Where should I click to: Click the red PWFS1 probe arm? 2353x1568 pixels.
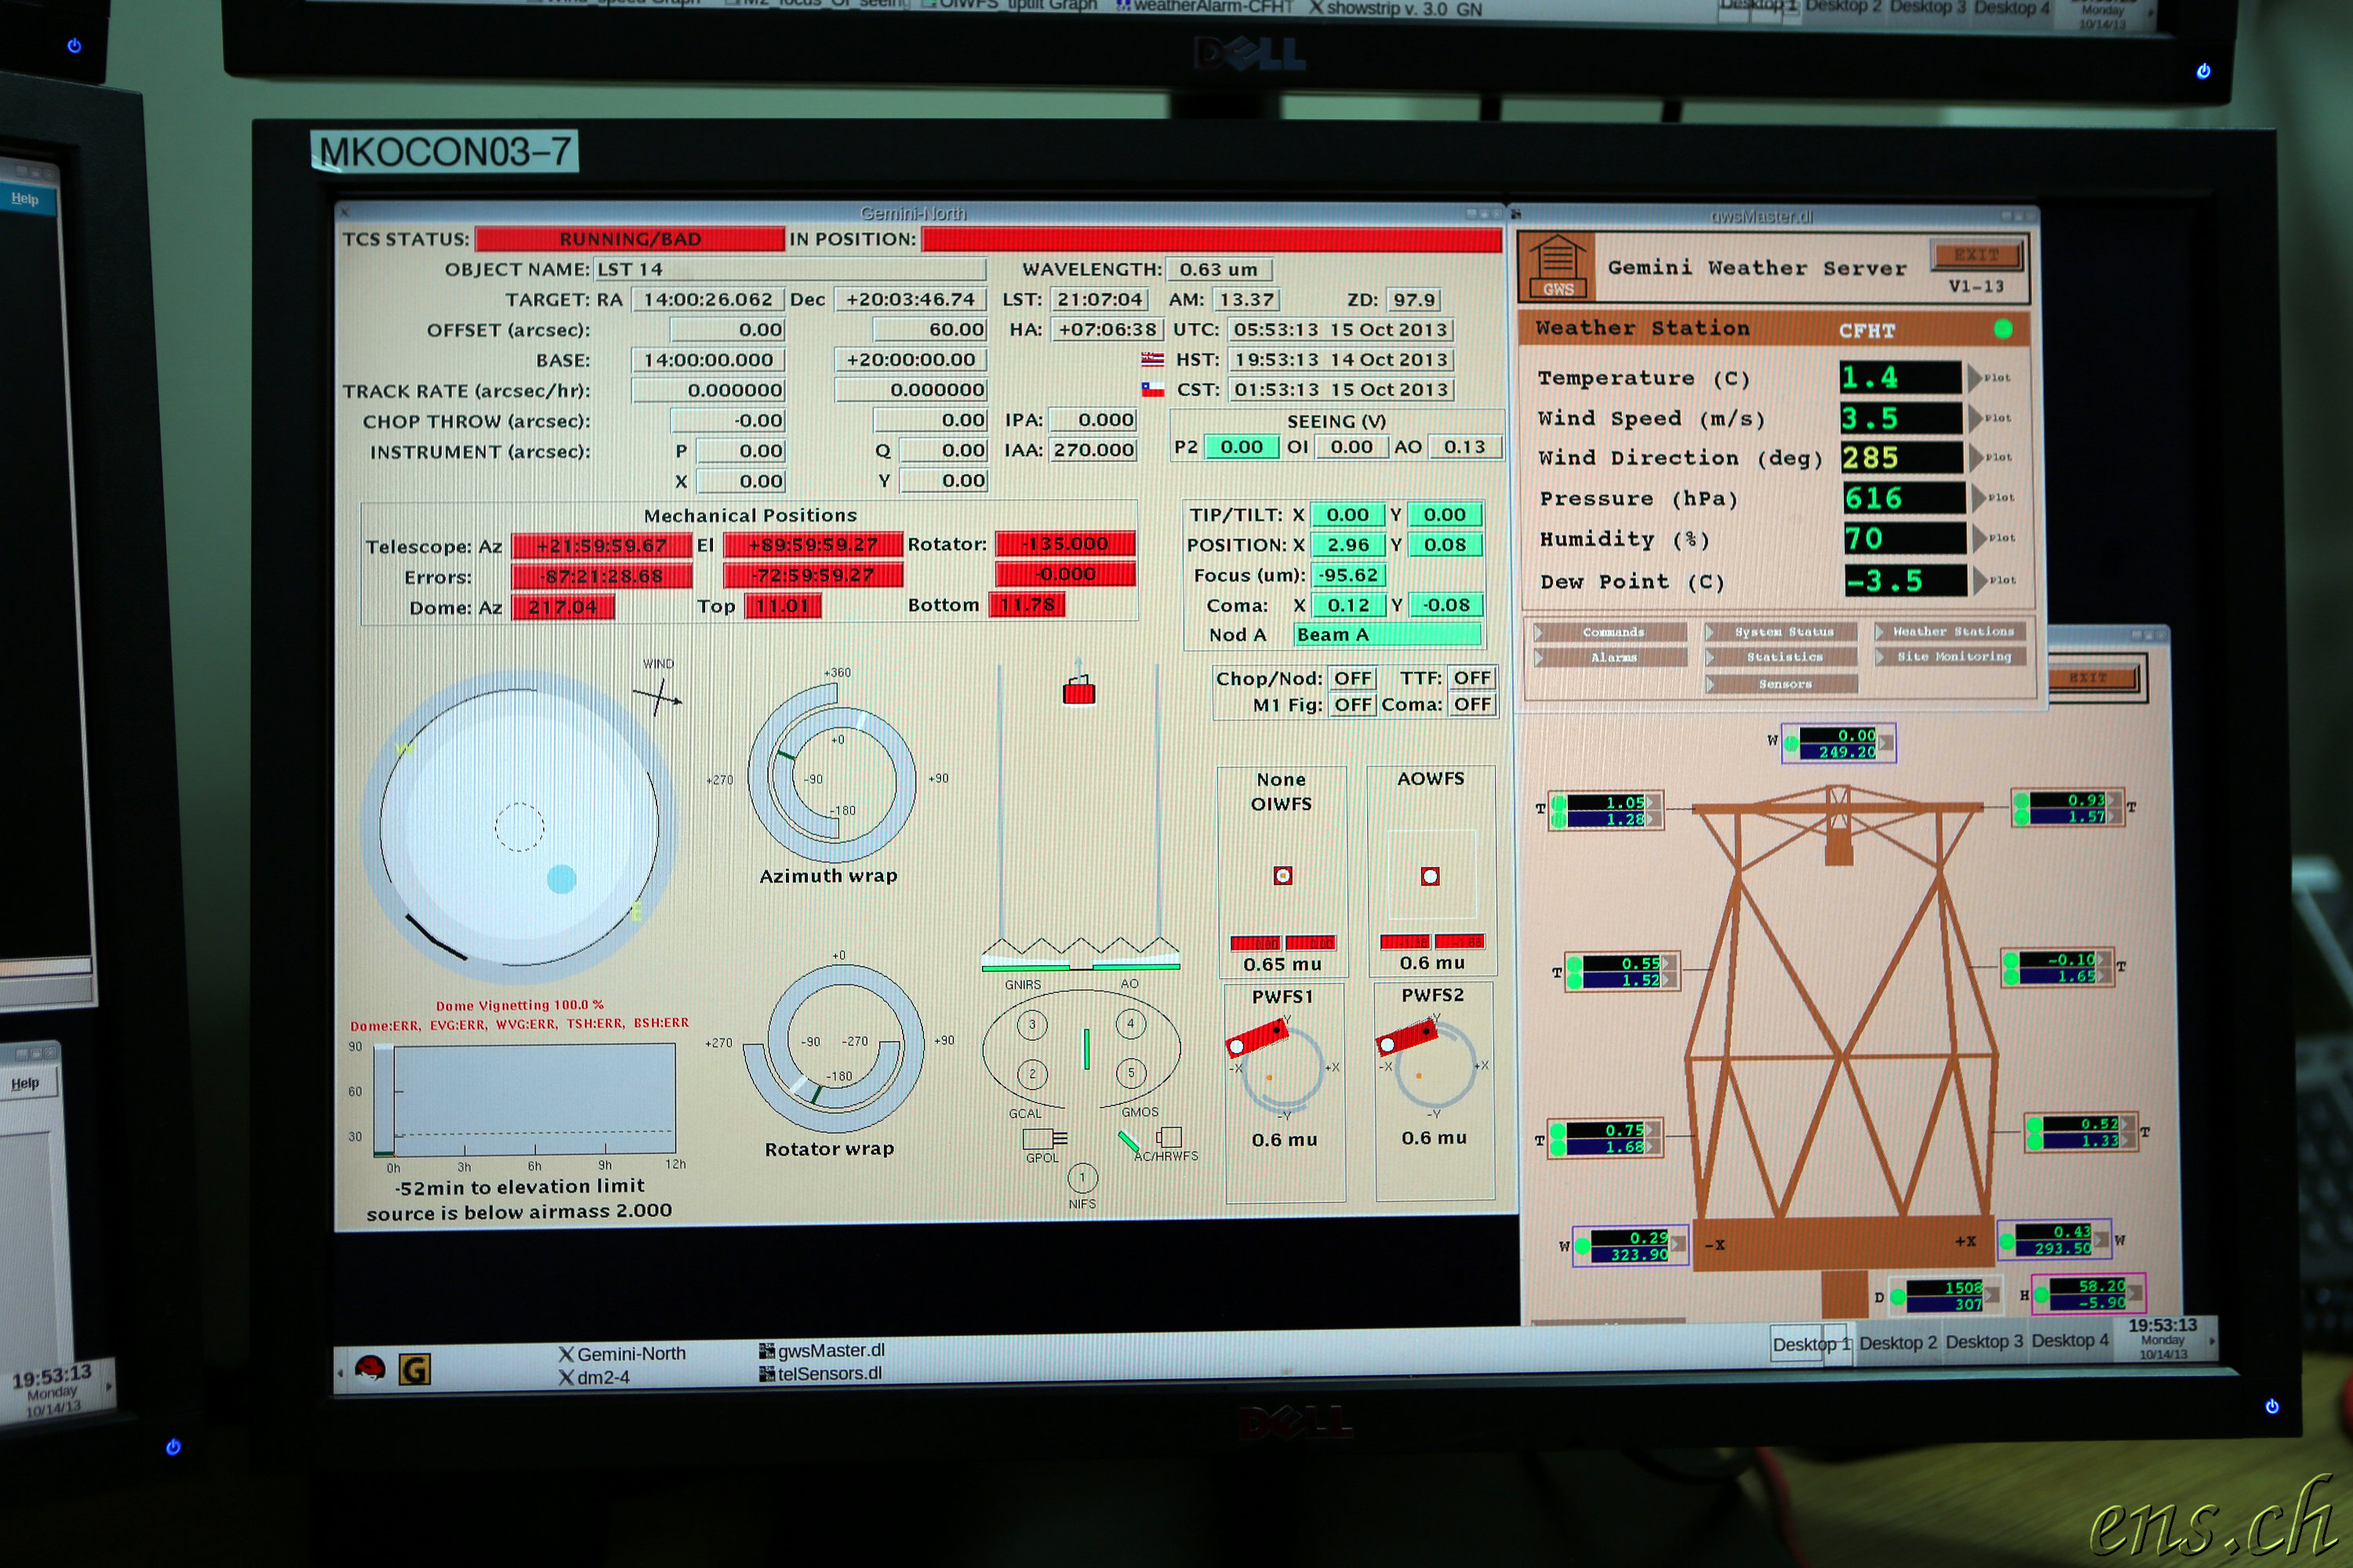pos(1257,1037)
